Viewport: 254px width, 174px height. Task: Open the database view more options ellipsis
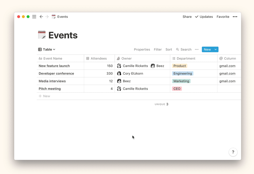[197, 50]
